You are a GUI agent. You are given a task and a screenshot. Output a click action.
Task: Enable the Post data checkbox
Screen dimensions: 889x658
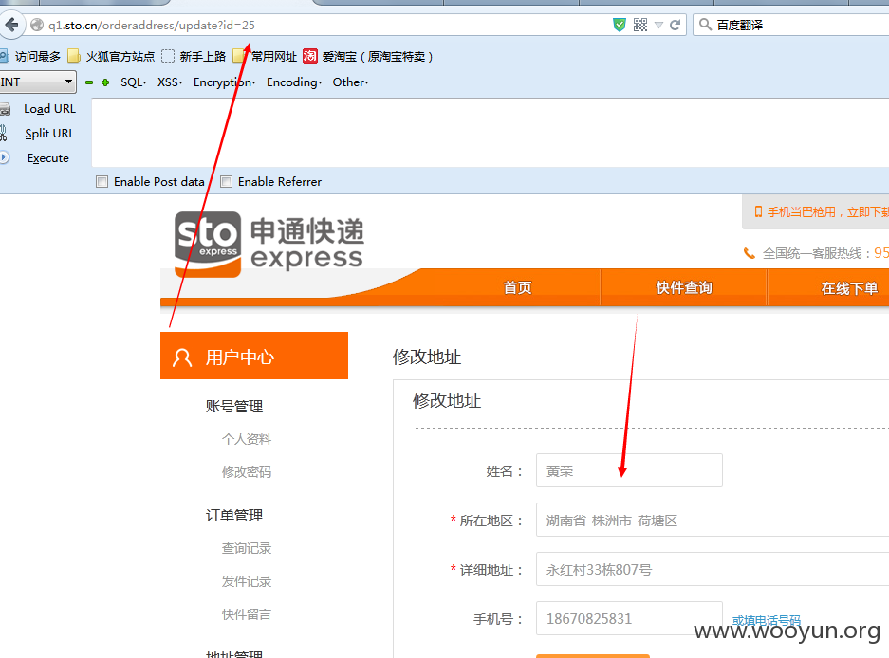click(102, 181)
